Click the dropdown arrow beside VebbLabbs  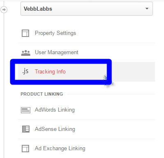pyautogui.click(x=147, y=9)
